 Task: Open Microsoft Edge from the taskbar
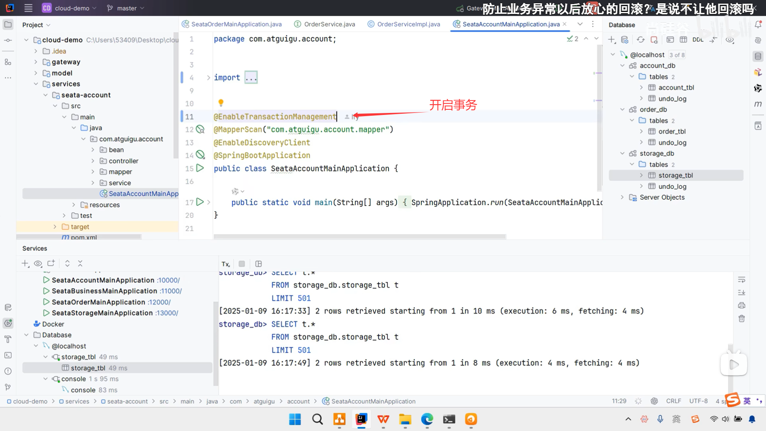(x=427, y=419)
